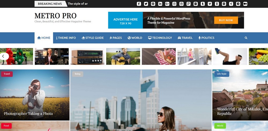Open the guitar player thumbnail
The image size is (268, 131).
(x=123, y=56)
